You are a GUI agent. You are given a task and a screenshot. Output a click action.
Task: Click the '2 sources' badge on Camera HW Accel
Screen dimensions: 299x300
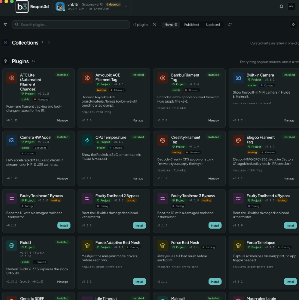coord(41,148)
